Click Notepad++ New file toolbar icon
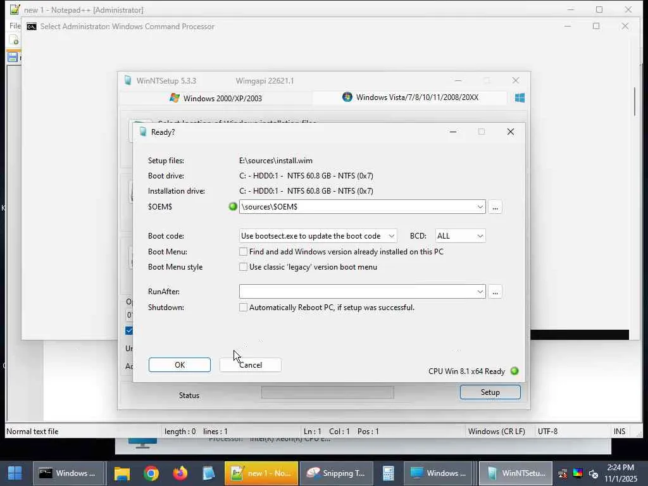The width and height of the screenshot is (648, 486). (x=14, y=40)
